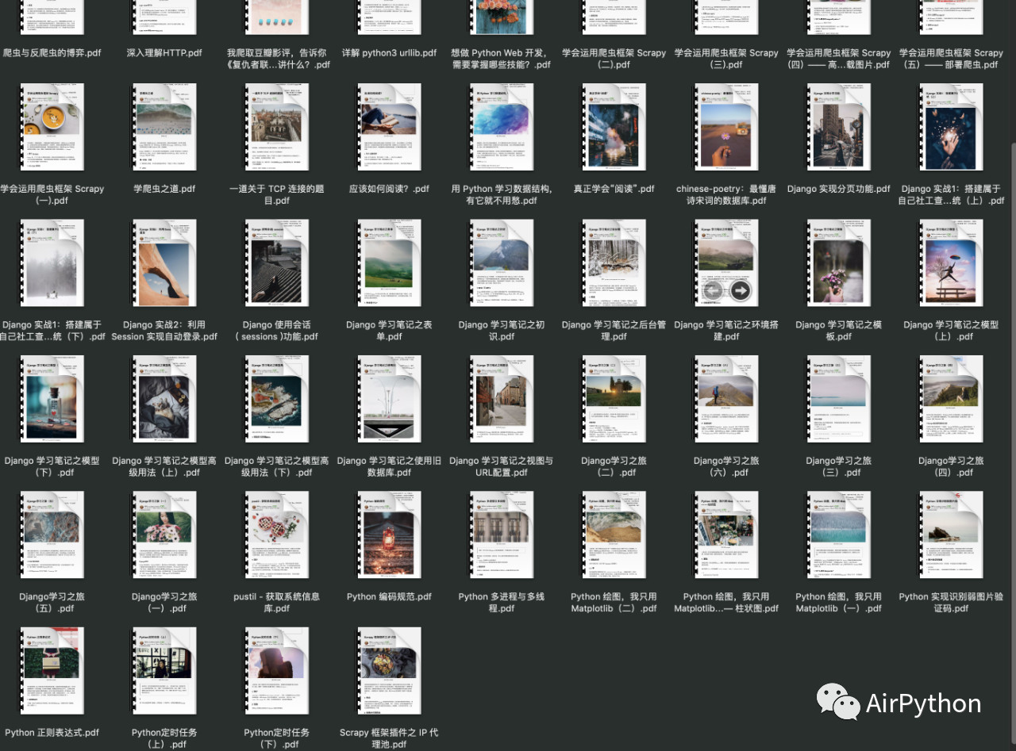Select label Django 学习笔记之模型(下).pdf
The image size is (1016, 751).
tap(52, 466)
